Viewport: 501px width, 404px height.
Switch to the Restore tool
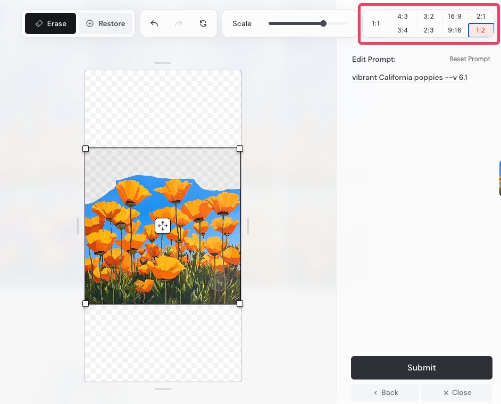105,23
